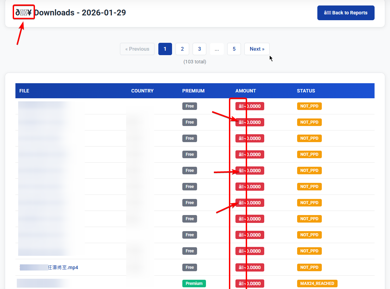Click the PREMIUM column header

click(x=193, y=91)
